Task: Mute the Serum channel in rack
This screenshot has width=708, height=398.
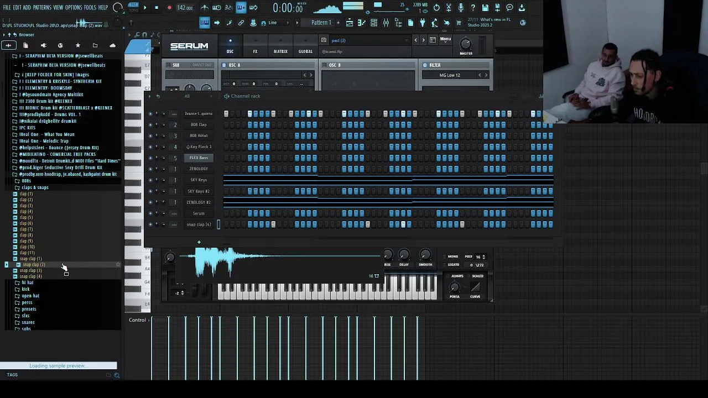Action: click(150, 213)
